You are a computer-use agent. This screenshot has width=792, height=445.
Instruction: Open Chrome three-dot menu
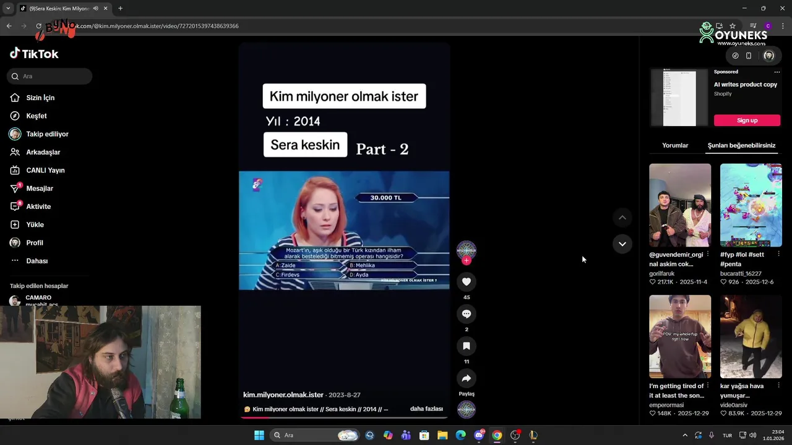(783, 26)
